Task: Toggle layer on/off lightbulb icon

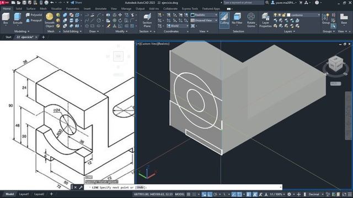Action: click(275, 15)
